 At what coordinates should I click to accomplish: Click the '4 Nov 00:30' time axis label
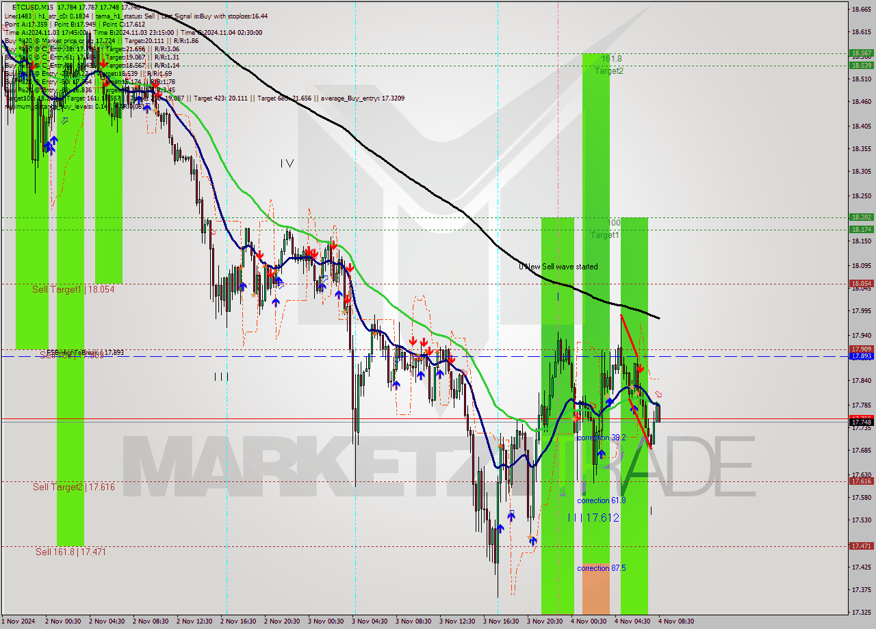click(x=589, y=621)
